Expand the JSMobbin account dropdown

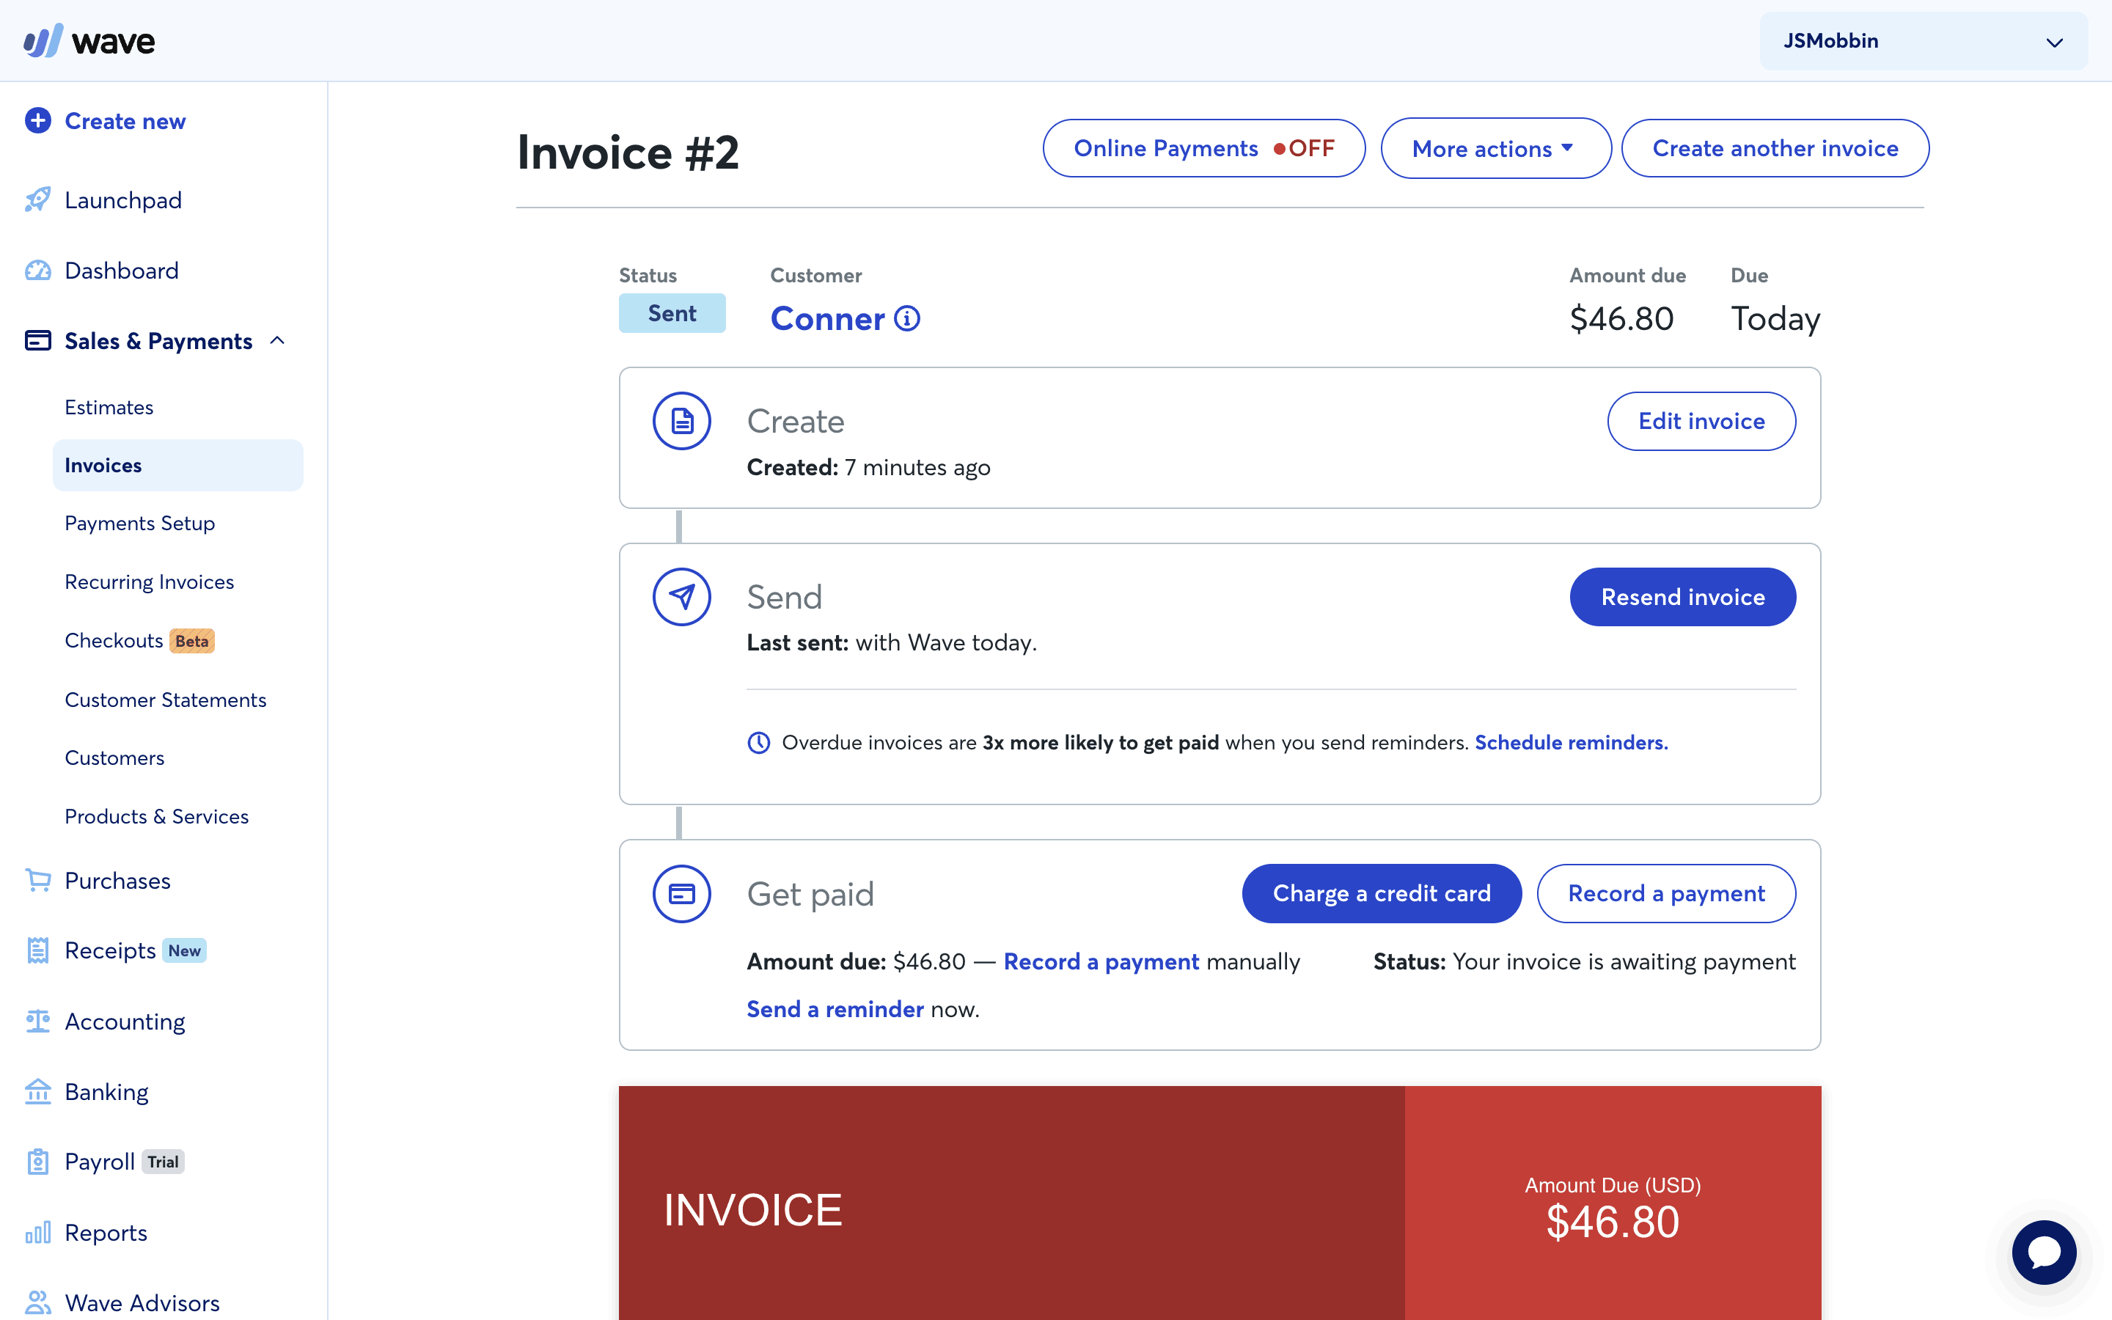click(1923, 41)
